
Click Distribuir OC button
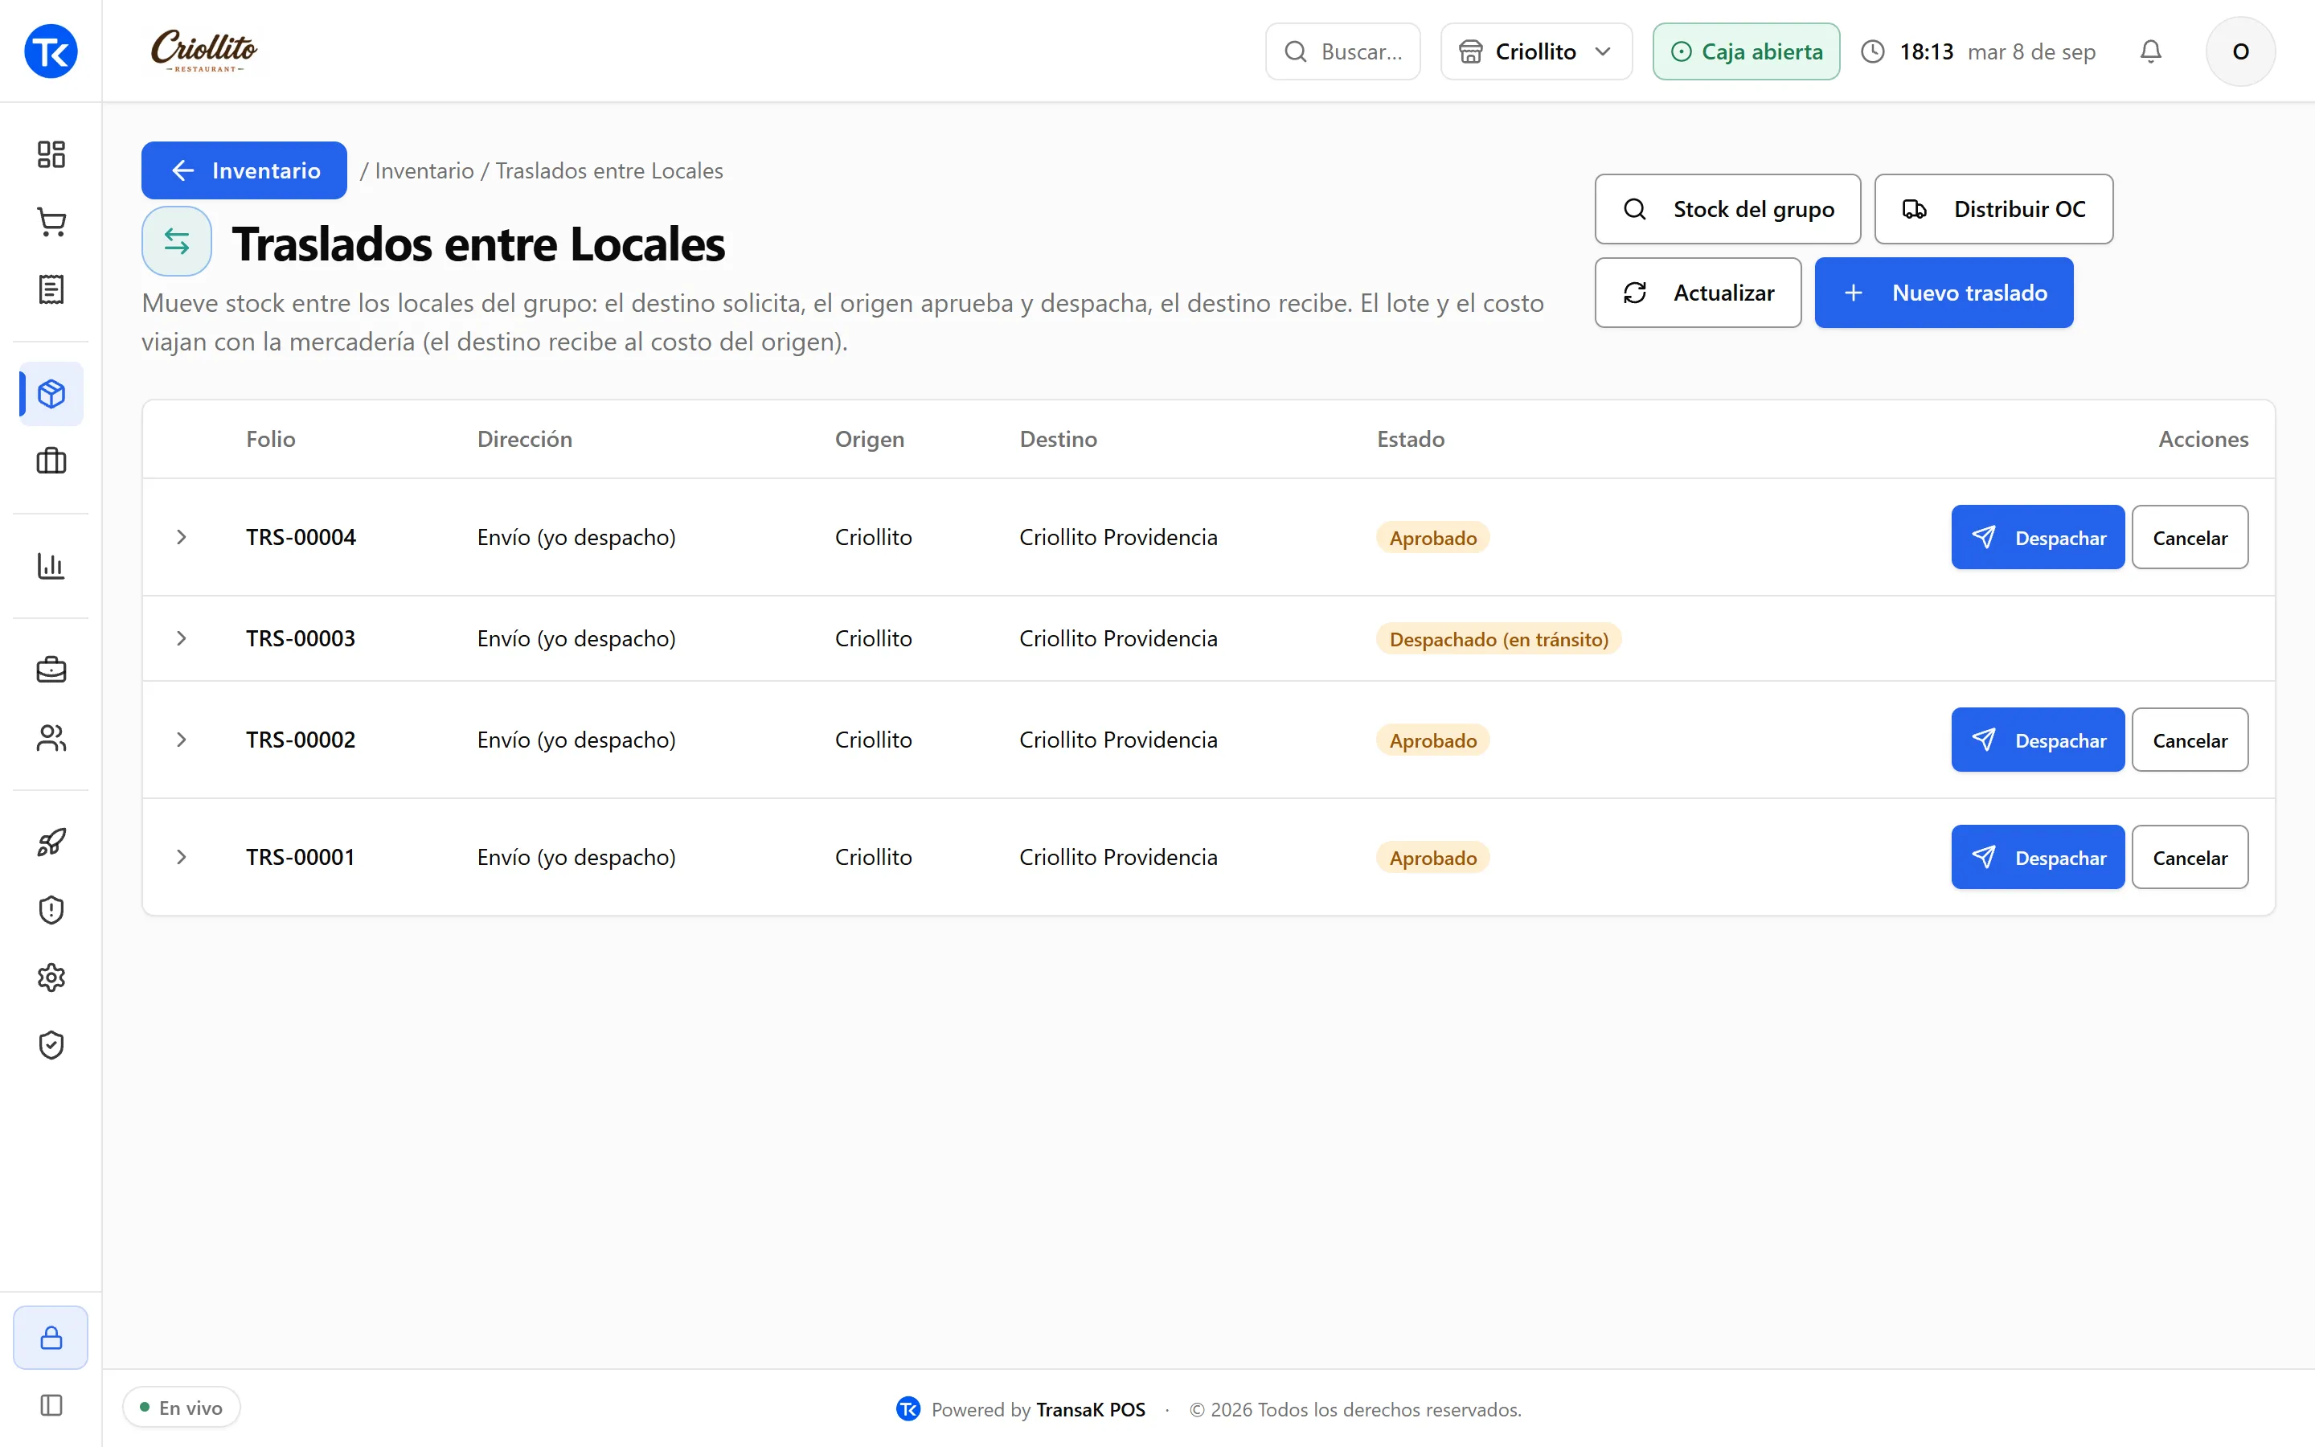[1993, 209]
